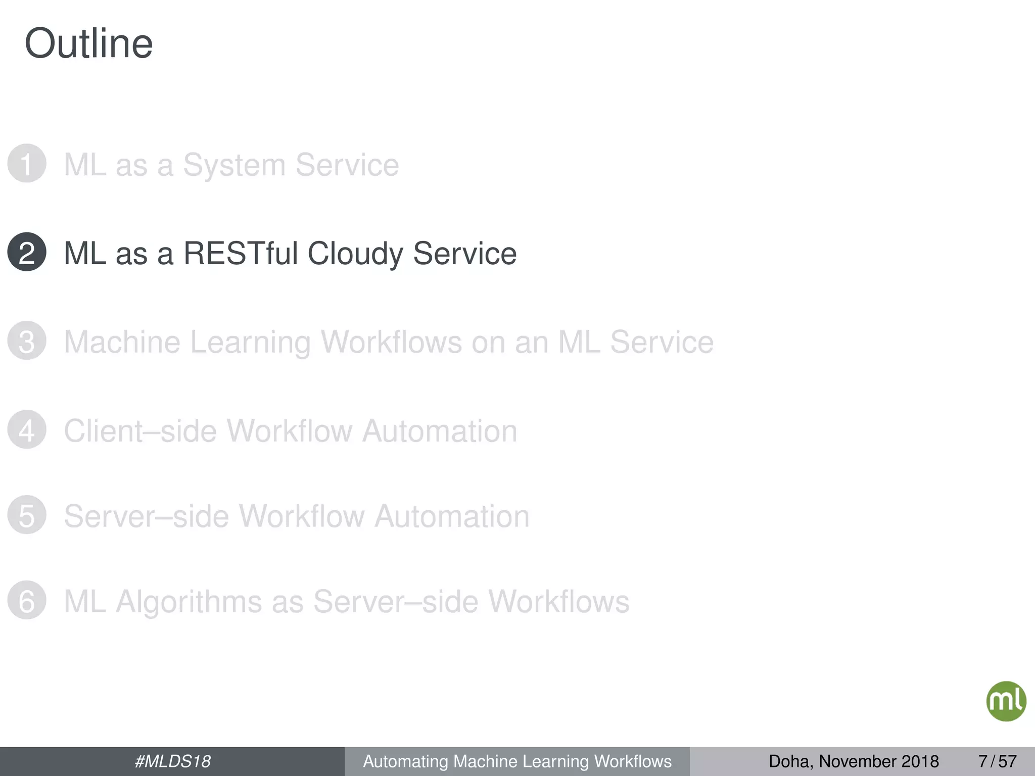Open 'ML as a RESTful Cloudy Service' section
Viewport: 1035px width, 776px height.
tap(290, 254)
